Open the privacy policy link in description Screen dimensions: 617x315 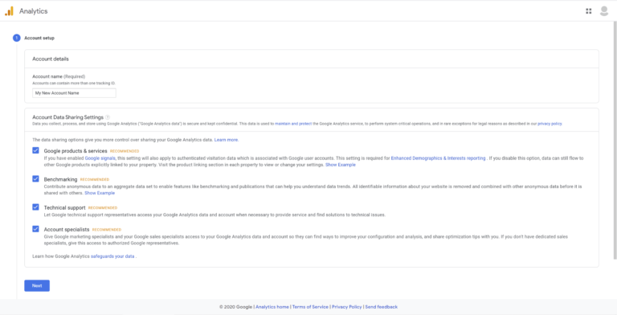click(550, 124)
